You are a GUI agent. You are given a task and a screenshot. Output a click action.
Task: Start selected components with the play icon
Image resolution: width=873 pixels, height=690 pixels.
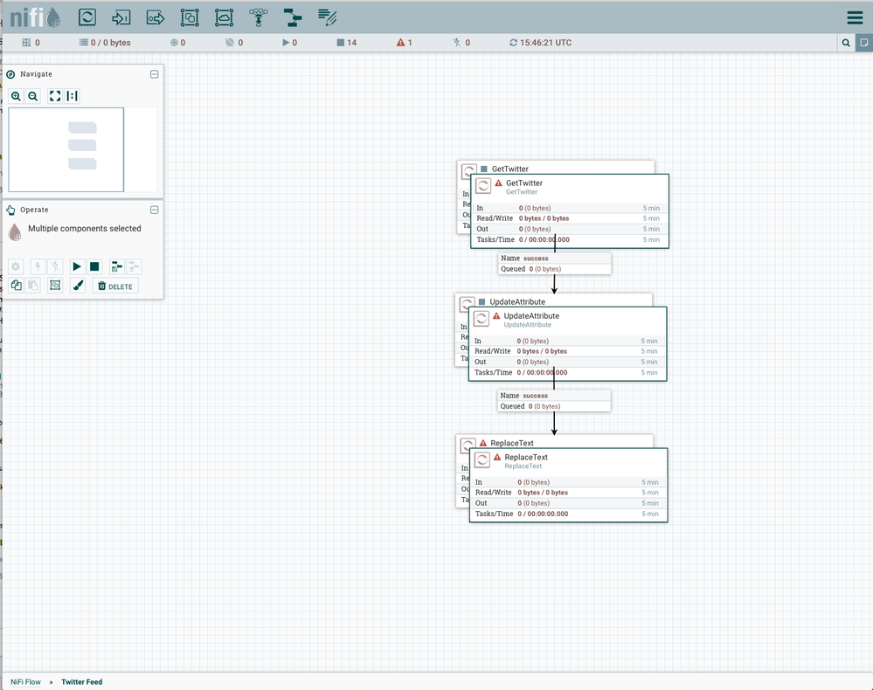75,266
